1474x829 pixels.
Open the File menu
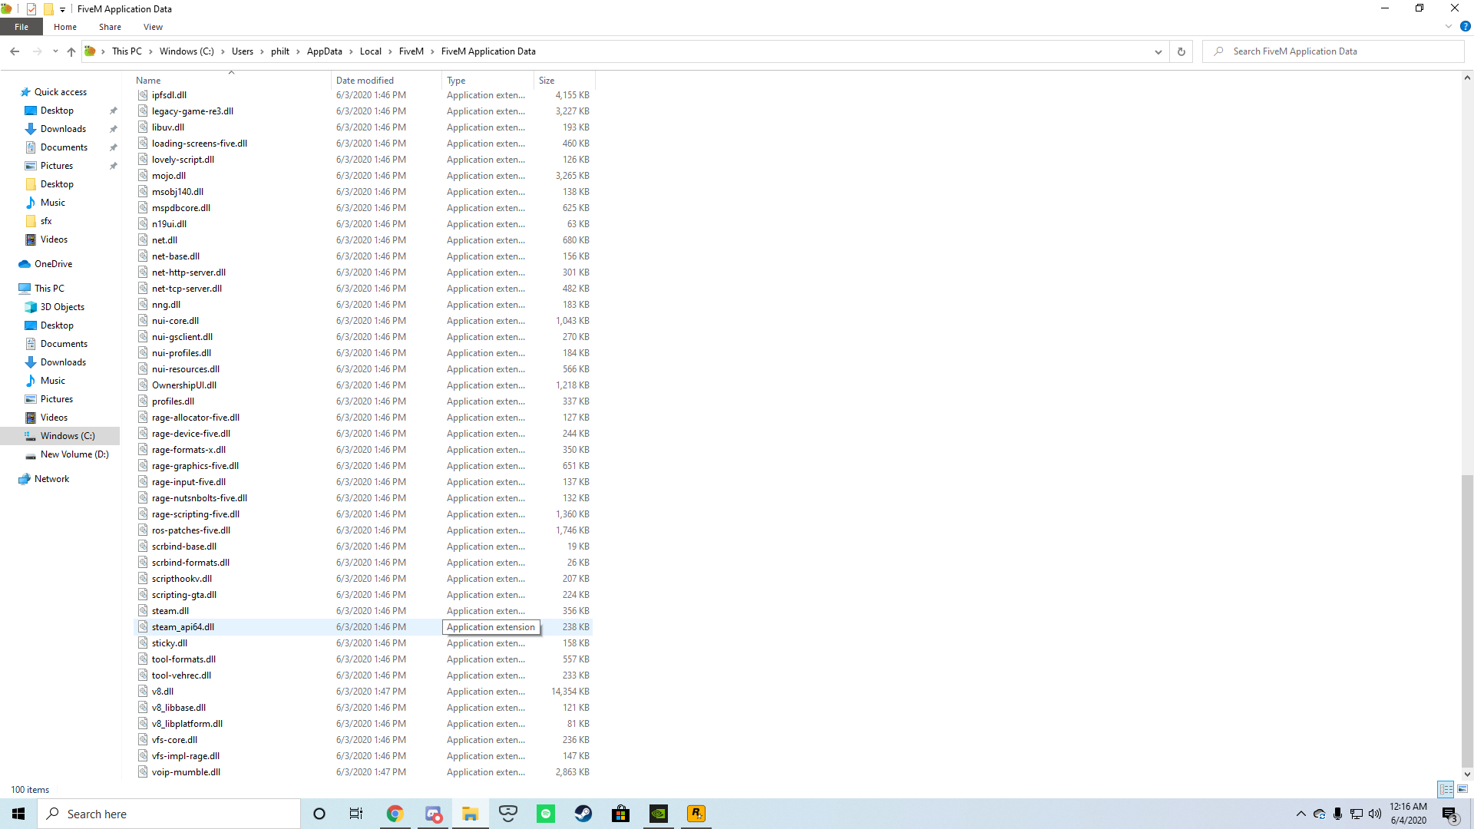[x=21, y=26]
